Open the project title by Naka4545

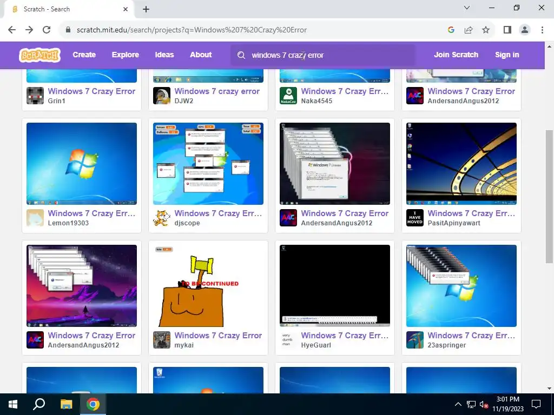pyautogui.click(x=345, y=91)
